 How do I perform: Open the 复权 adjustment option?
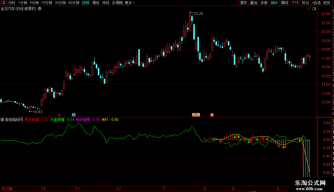click(x=244, y=3)
